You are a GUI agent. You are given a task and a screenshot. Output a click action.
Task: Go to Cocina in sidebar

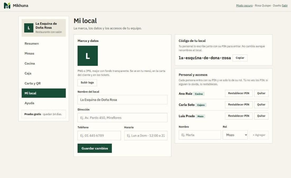tap(44, 63)
